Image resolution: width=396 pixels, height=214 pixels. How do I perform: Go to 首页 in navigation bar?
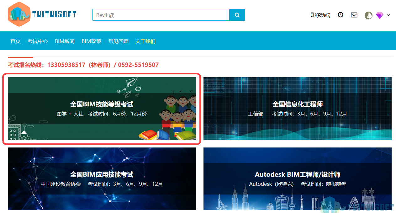16,41
